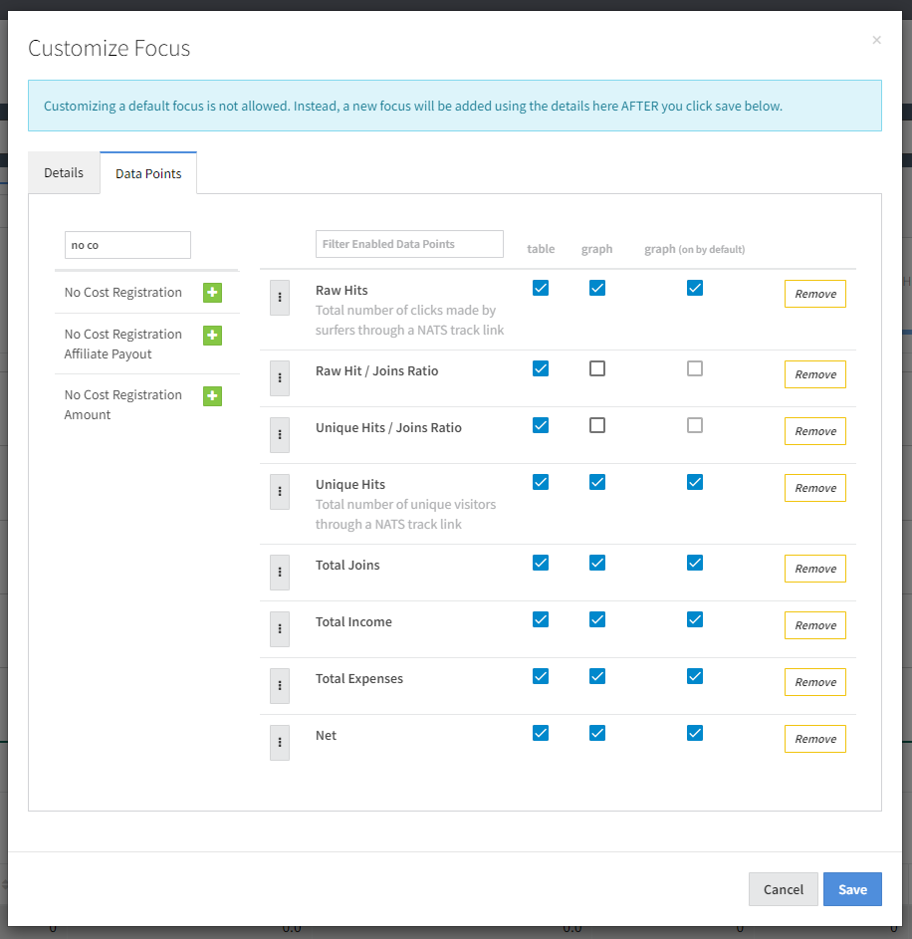Click the Total Joins row handle icon
The image size is (912, 939).
(x=280, y=573)
